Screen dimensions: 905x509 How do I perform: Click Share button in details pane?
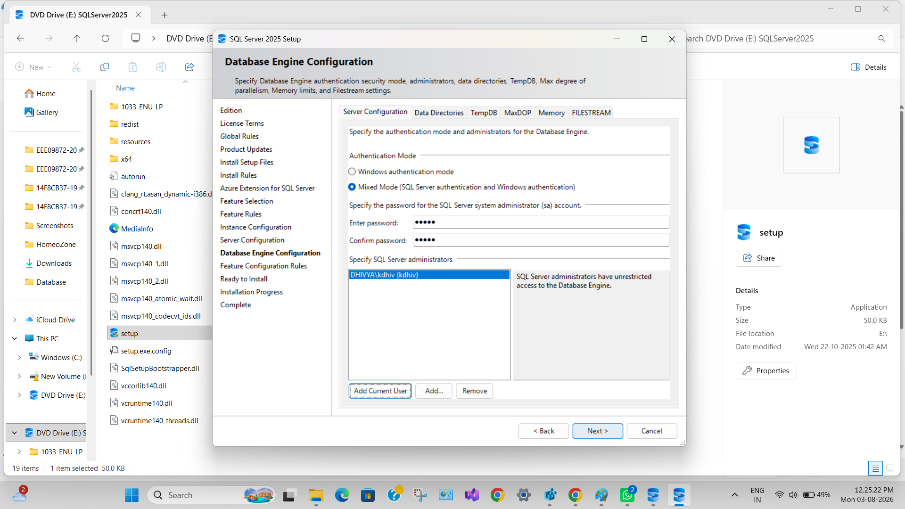tap(759, 258)
